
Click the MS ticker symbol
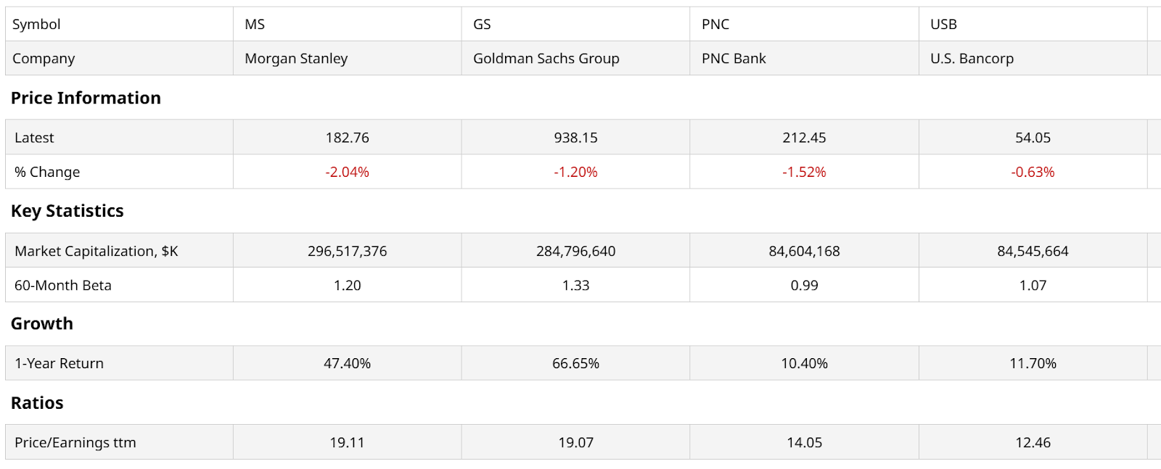pyautogui.click(x=255, y=25)
